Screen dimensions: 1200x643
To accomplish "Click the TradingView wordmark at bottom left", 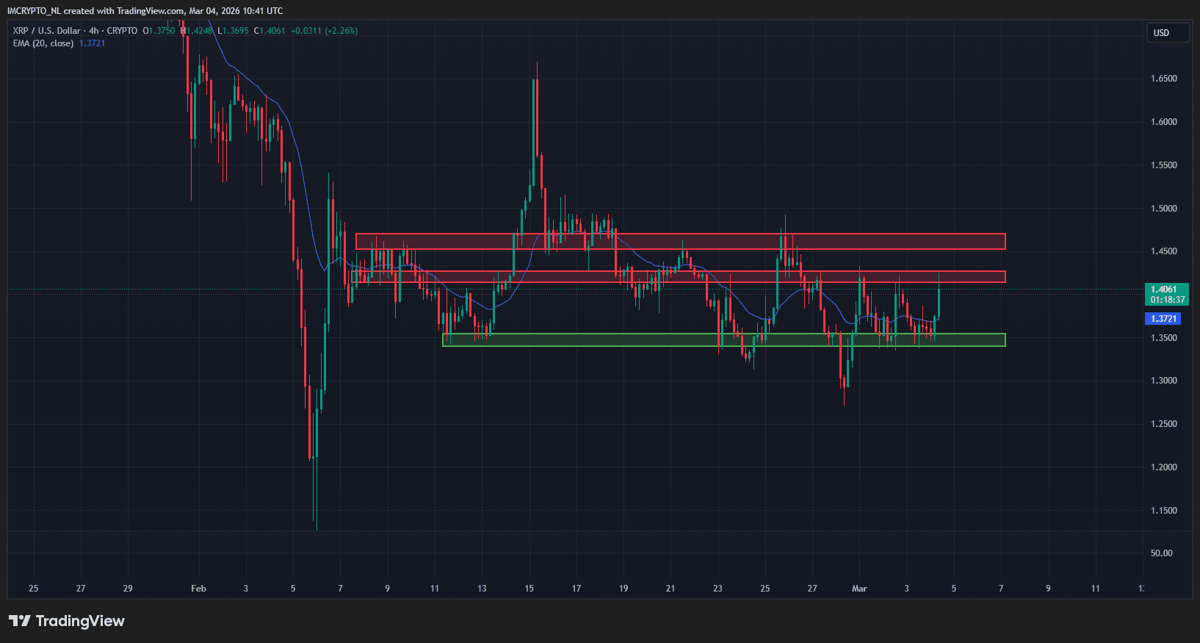I will click(80, 621).
